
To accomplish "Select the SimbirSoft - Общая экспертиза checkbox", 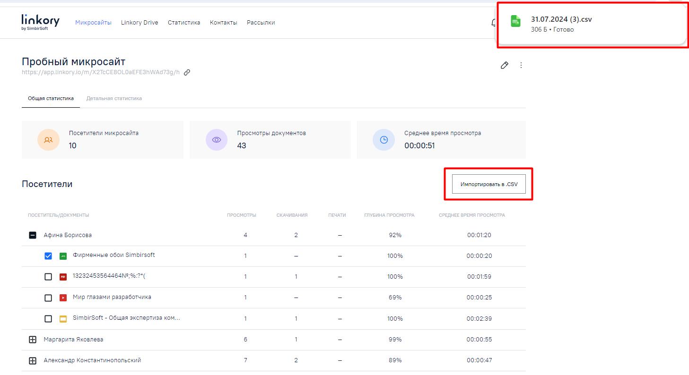I will click(x=48, y=319).
